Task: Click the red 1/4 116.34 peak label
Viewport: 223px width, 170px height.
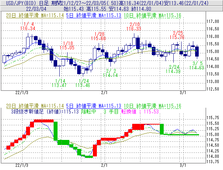Action: (x=28, y=26)
